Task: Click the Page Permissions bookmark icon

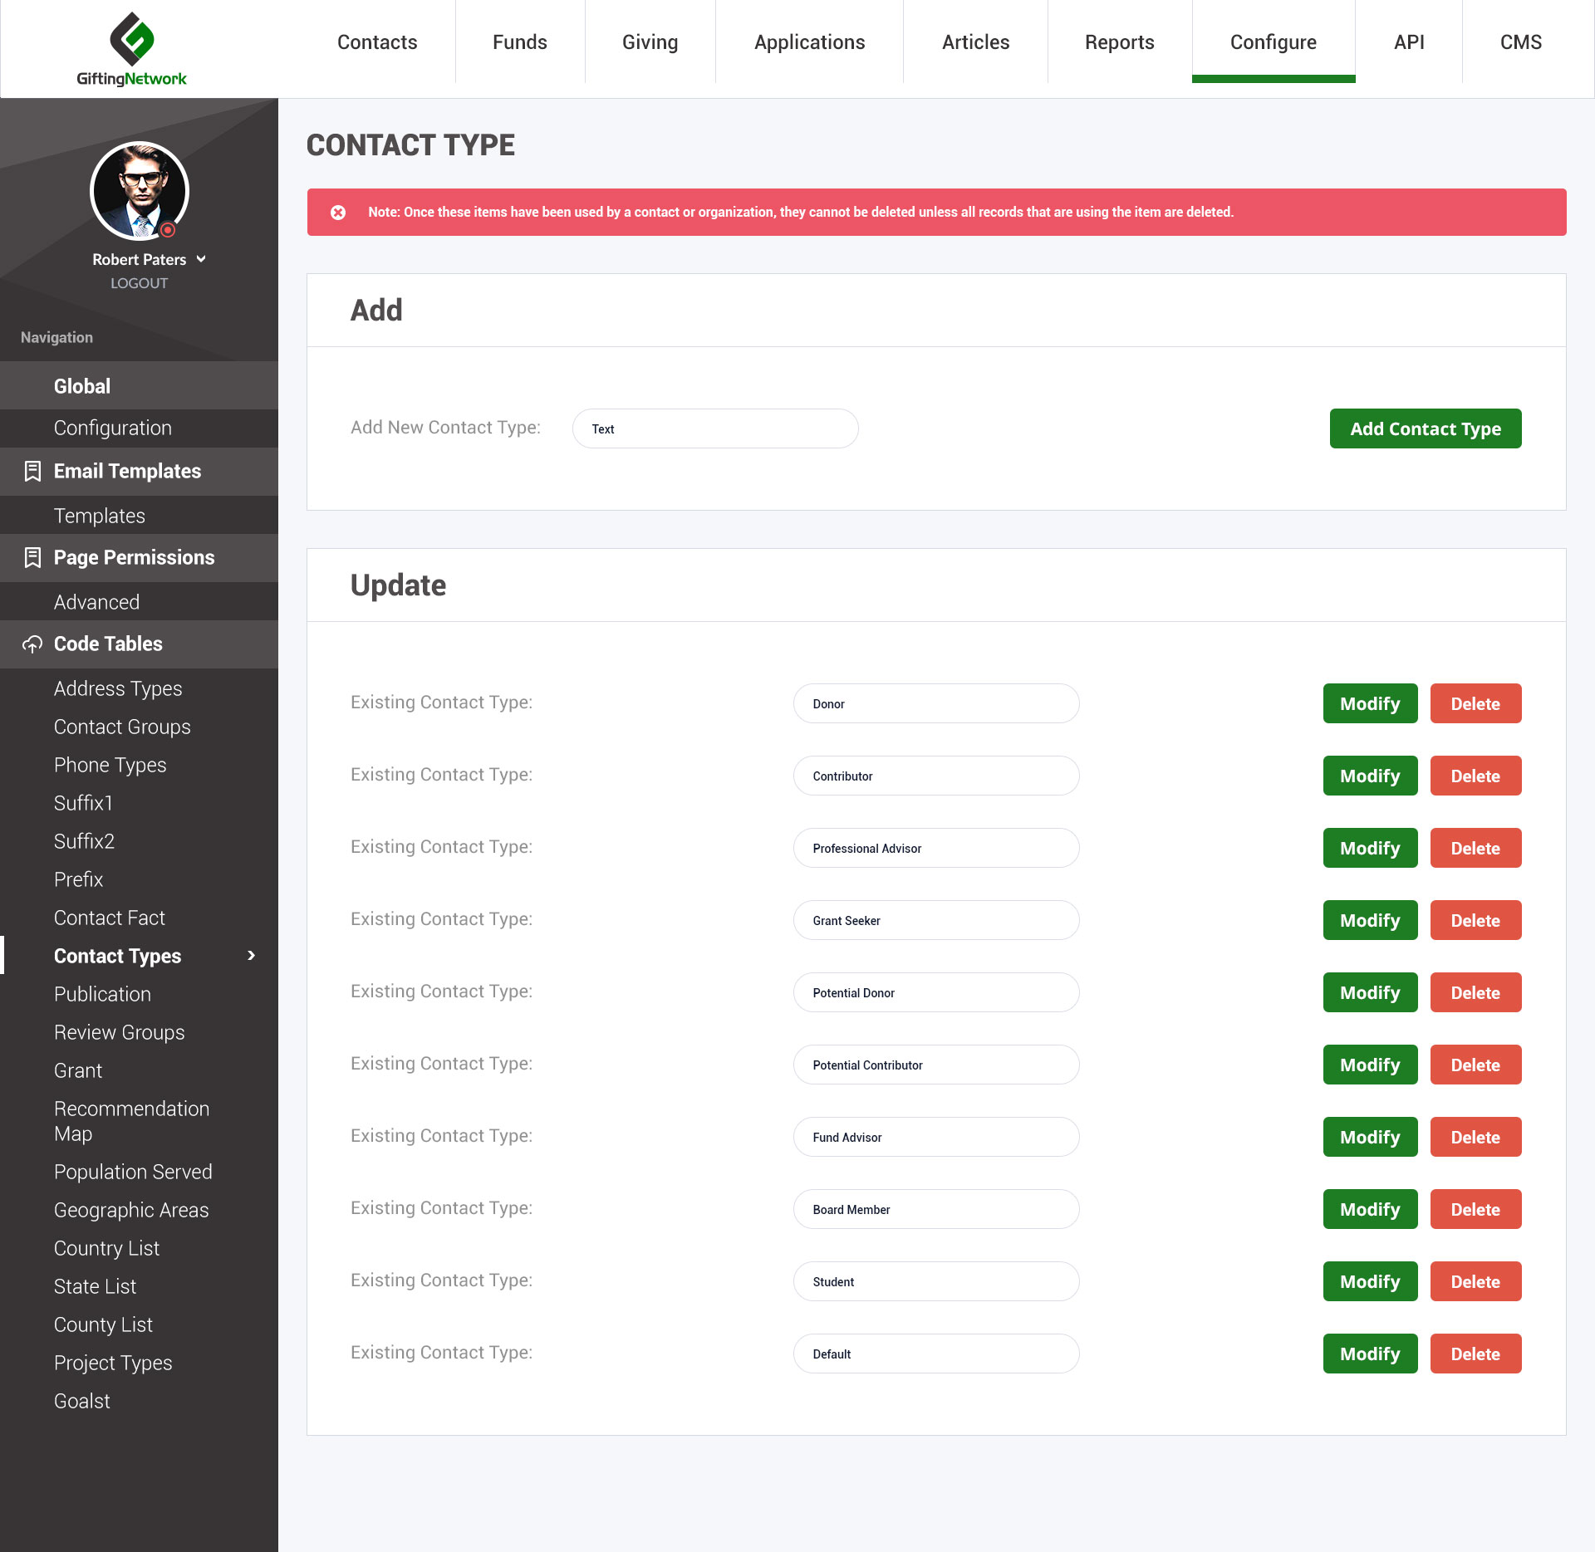Action: (32, 557)
